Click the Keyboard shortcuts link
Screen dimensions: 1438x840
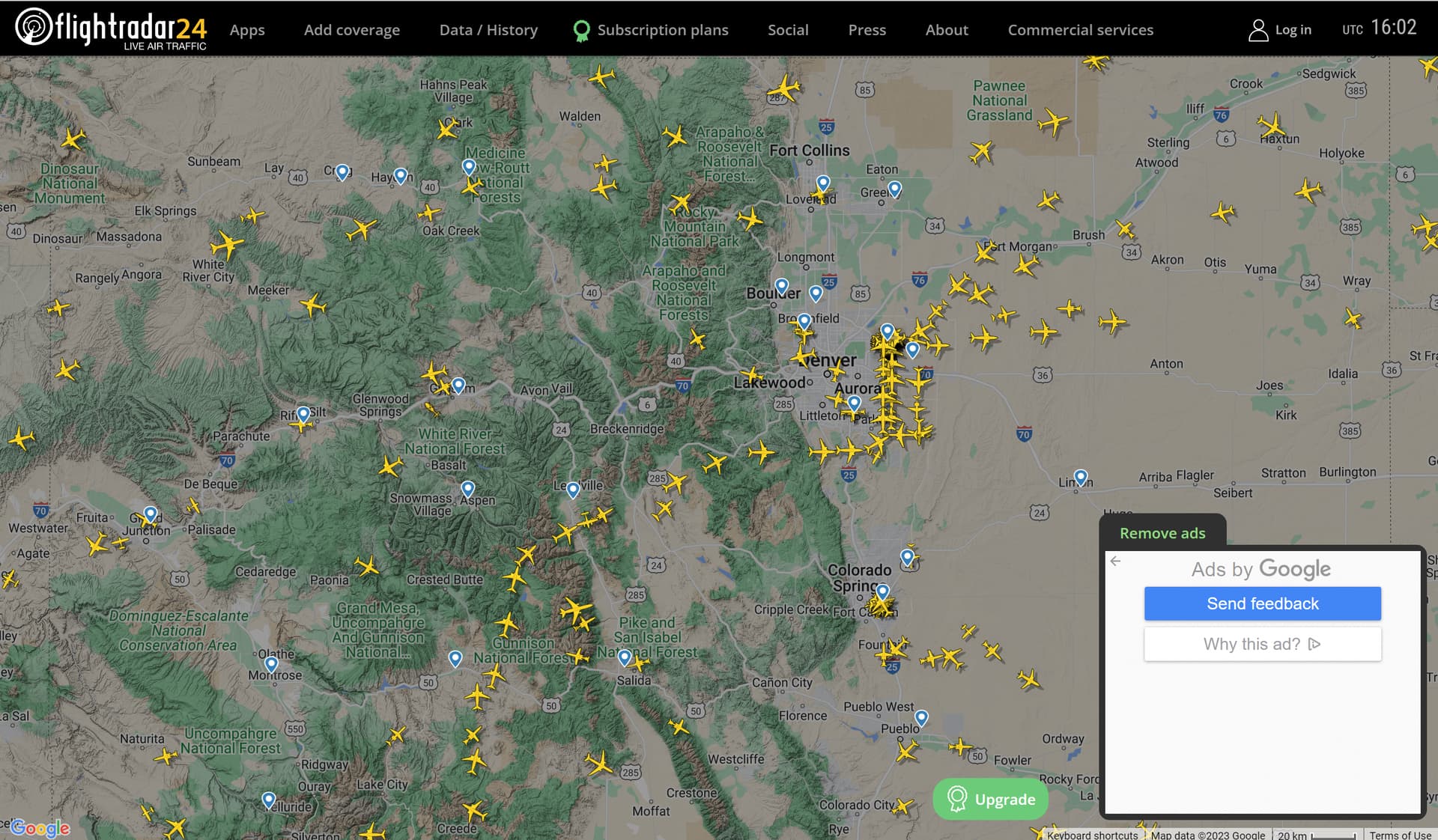coord(1092,835)
